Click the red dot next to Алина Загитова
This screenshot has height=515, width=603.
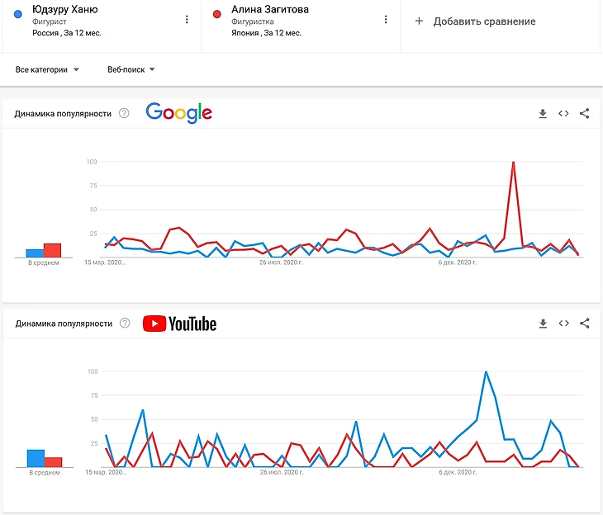(x=216, y=13)
